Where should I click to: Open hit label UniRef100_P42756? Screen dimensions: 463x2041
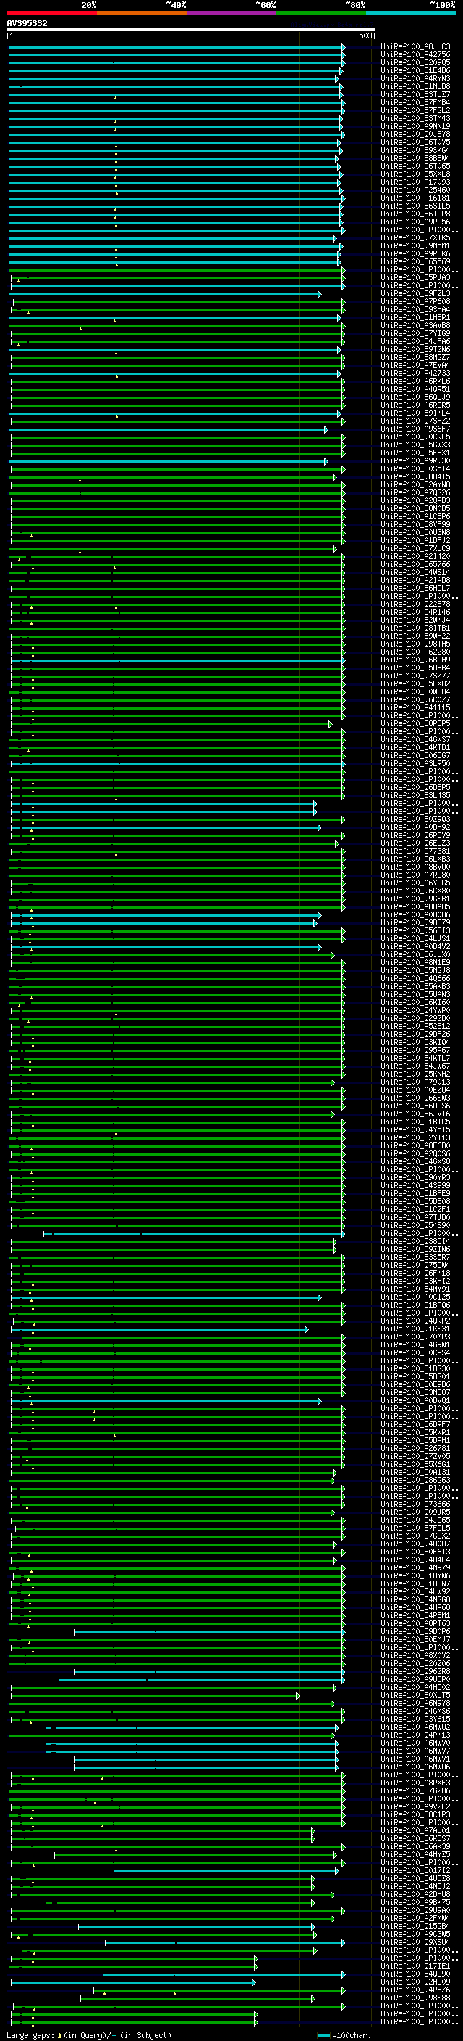tap(415, 55)
